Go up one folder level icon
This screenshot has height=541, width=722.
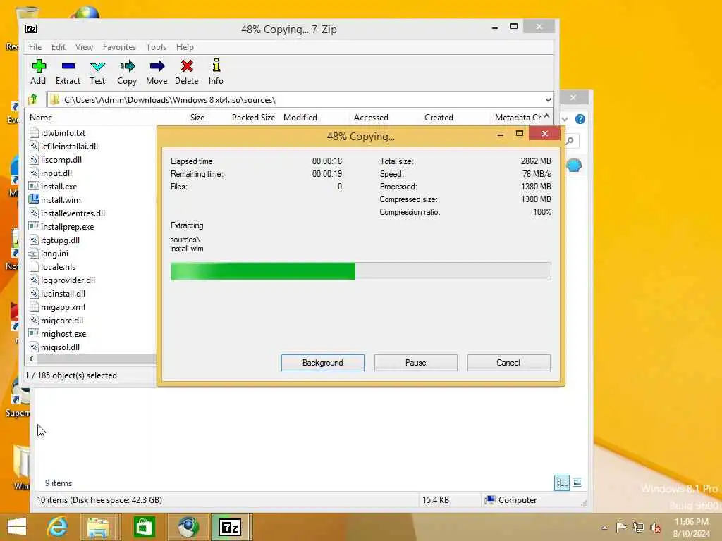(x=33, y=99)
